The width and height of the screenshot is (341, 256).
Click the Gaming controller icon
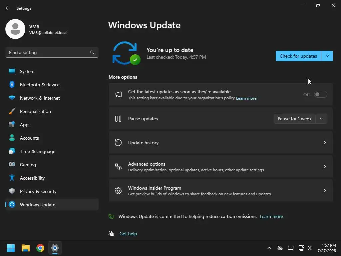click(x=12, y=164)
